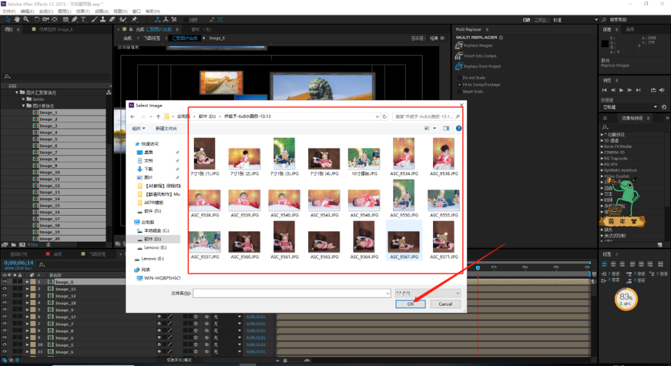The image size is (671, 366).
Task: Click the Insert Into Comps icon
Action: coord(459,56)
